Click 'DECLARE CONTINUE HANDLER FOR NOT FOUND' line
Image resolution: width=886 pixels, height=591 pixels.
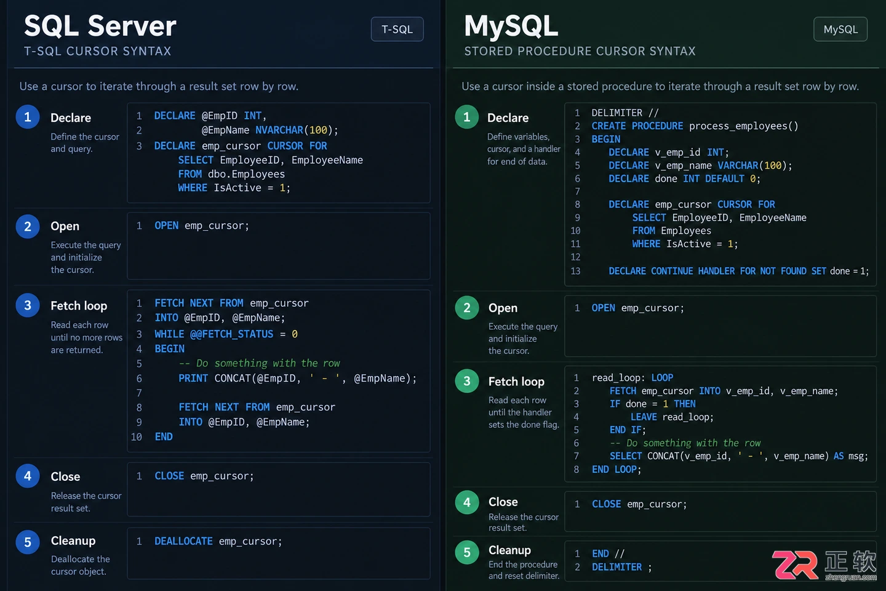[x=739, y=271]
